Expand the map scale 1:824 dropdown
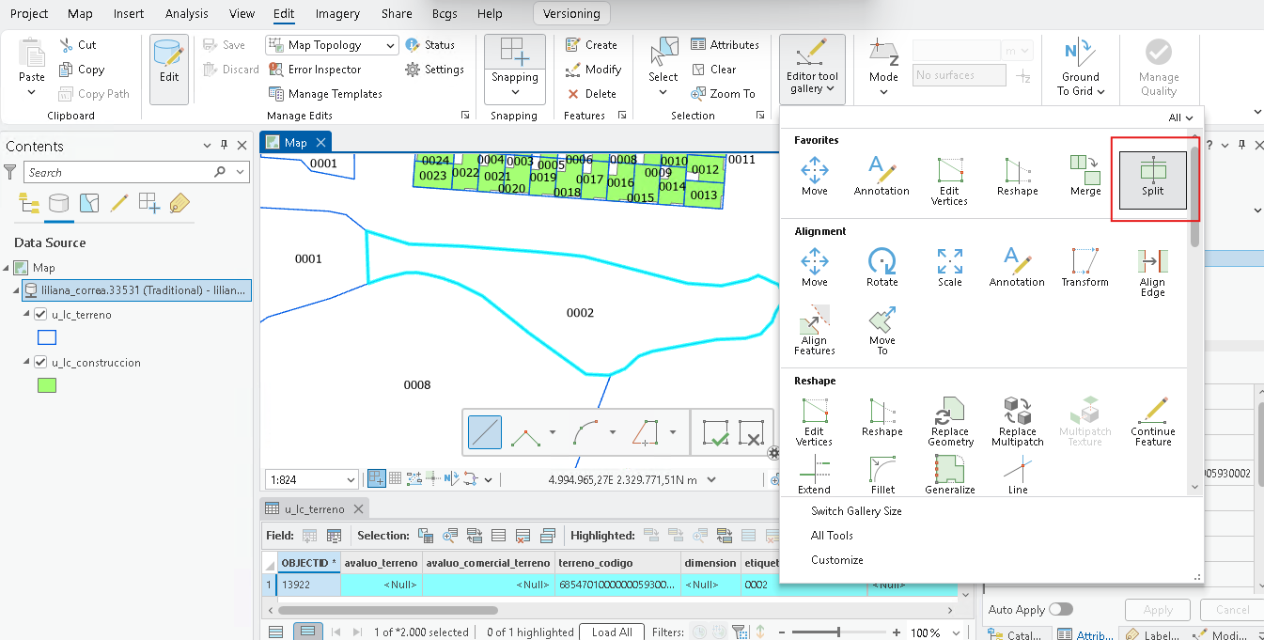 [349, 479]
